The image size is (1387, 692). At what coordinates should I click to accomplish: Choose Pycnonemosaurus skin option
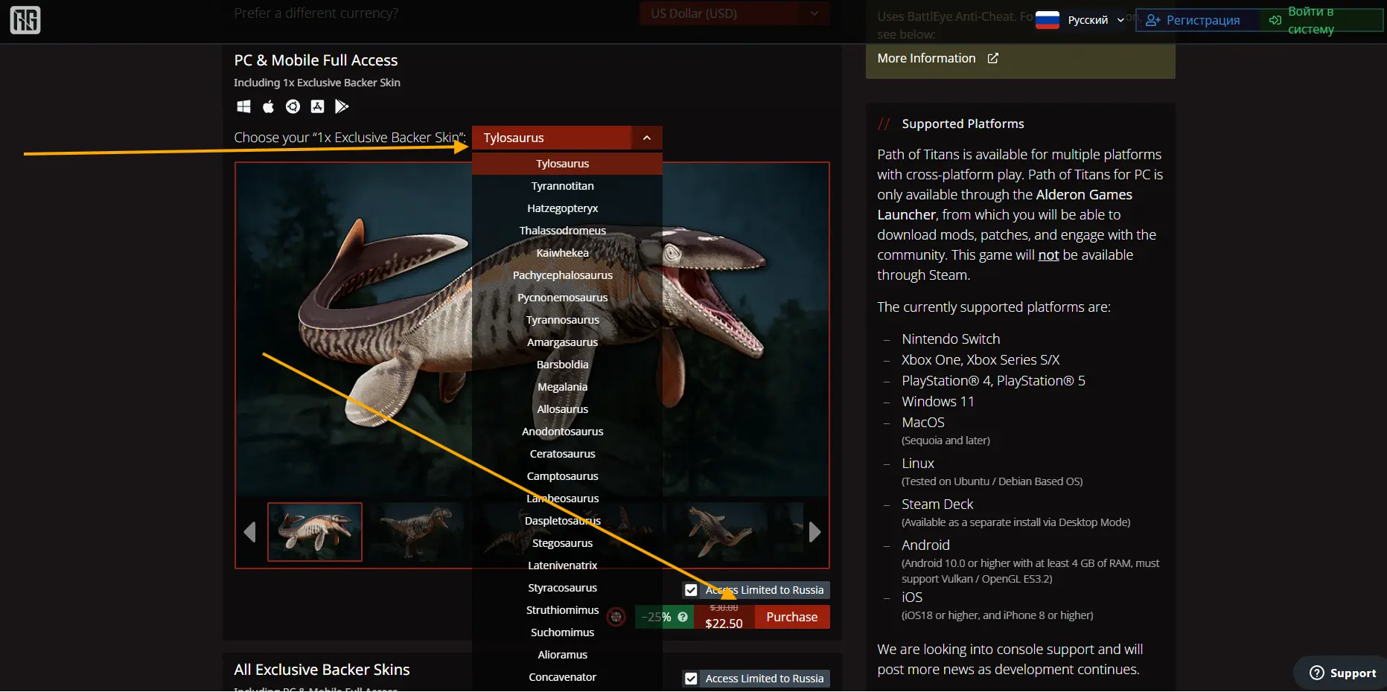tap(567, 298)
